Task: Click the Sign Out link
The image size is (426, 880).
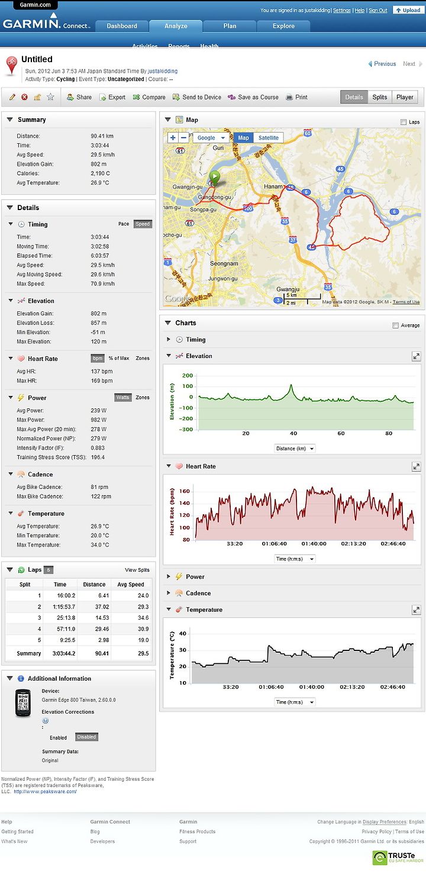Action: pos(378,11)
